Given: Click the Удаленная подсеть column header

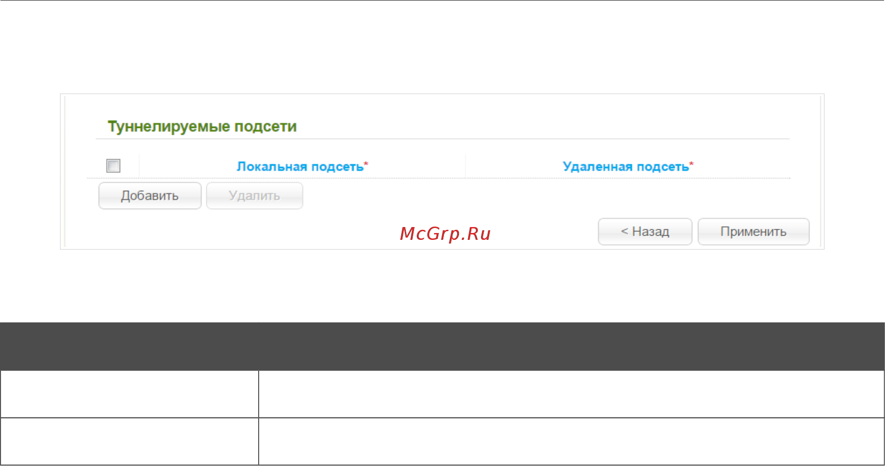Looking at the screenshot, I should pos(628,166).
